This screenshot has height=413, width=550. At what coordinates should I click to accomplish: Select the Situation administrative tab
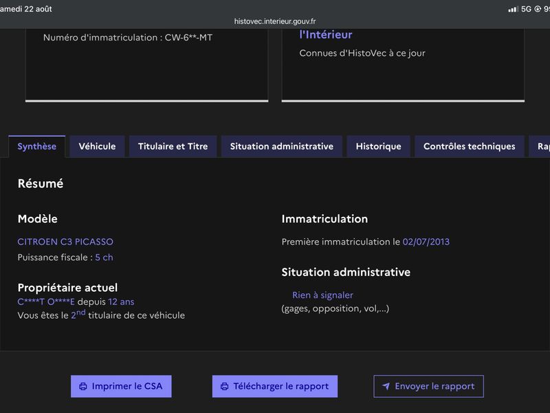point(282,147)
